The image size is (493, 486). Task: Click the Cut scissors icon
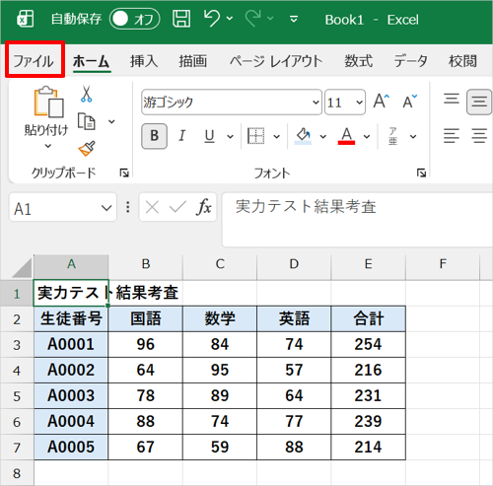click(86, 95)
